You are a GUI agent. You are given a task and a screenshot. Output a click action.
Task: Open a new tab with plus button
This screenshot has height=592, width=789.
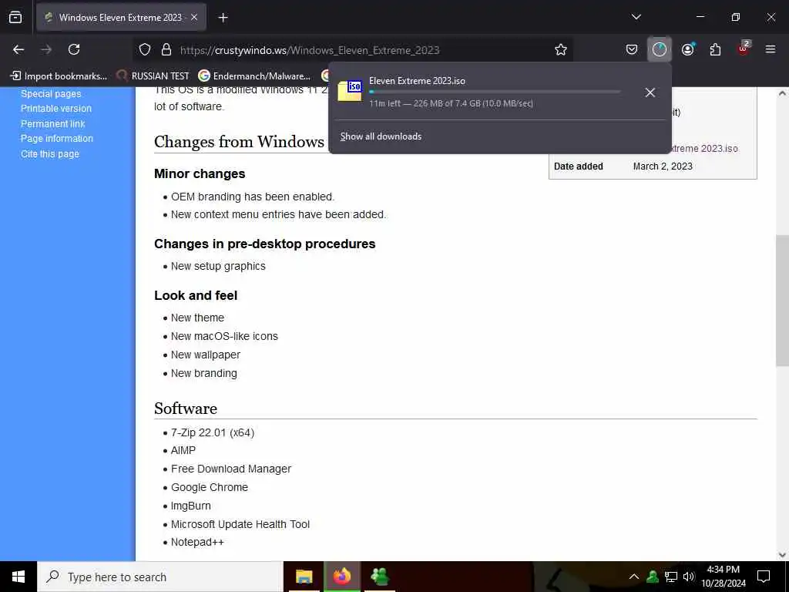223,18
